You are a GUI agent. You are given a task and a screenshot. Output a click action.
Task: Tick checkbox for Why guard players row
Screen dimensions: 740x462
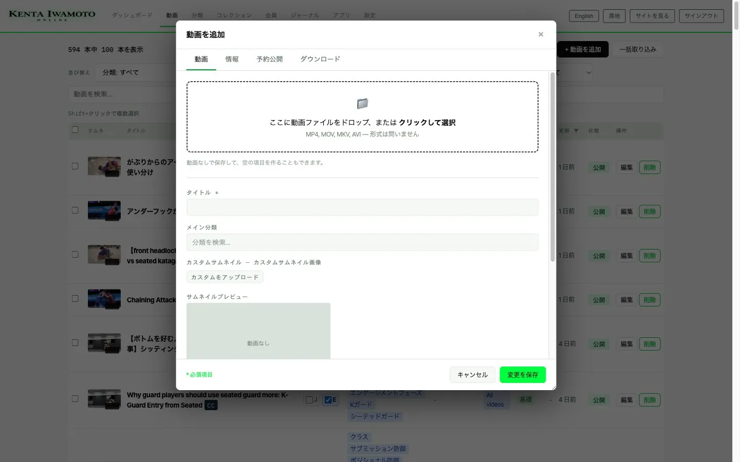75,399
